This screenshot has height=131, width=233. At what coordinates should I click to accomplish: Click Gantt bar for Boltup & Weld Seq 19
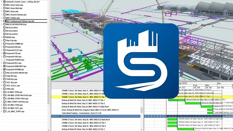tap(207, 106)
